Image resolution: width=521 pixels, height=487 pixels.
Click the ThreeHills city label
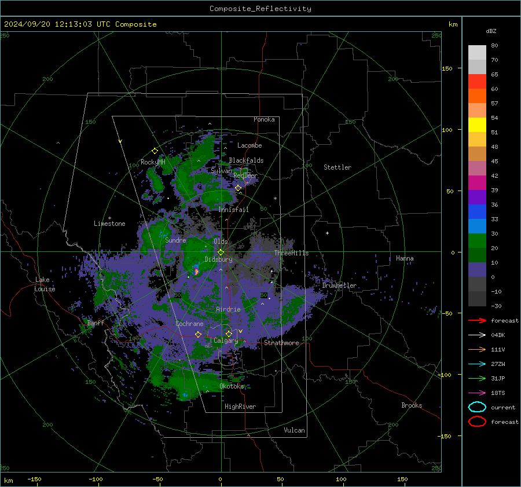[291, 253]
